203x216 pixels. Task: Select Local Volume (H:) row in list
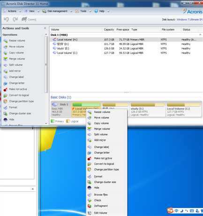(126, 40)
